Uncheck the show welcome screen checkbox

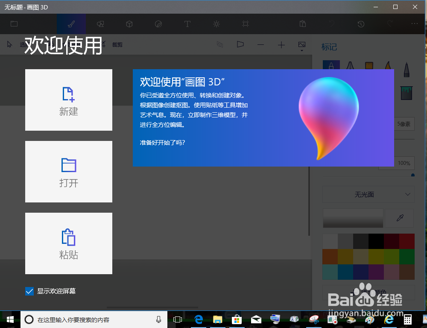pyautogui.click(x=29, y=291)
